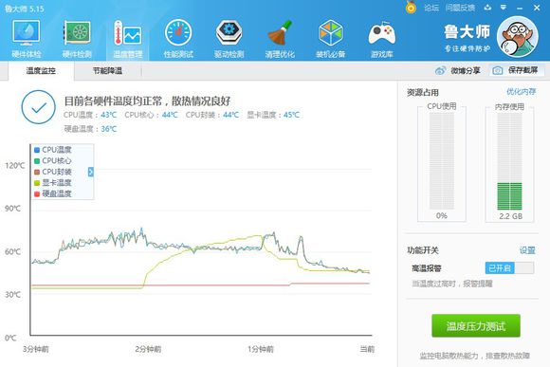Toggle 硬盘温度 series in legend

point(52,193)
